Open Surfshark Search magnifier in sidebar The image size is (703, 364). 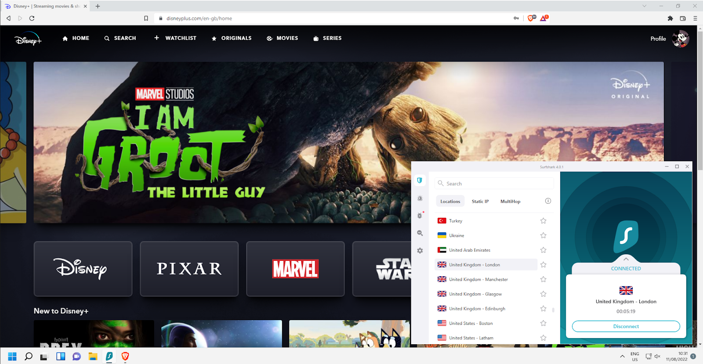point(420,233)
